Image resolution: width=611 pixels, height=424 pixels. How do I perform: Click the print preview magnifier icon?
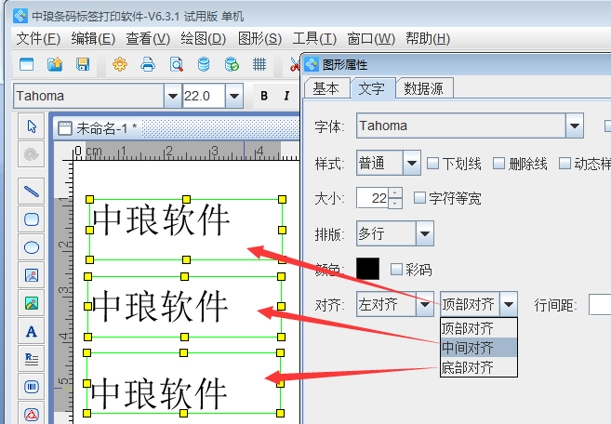click(x=176, y=64)
